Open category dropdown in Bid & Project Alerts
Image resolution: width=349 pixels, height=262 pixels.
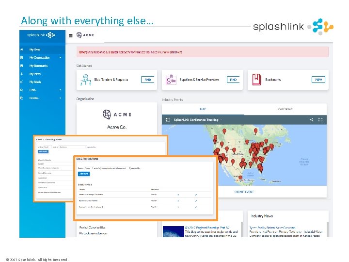coord(115,168)
